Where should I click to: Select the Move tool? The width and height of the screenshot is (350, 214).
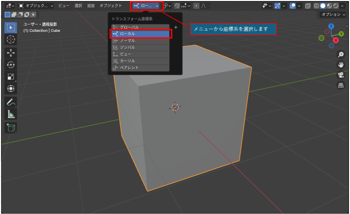point(11,53)
